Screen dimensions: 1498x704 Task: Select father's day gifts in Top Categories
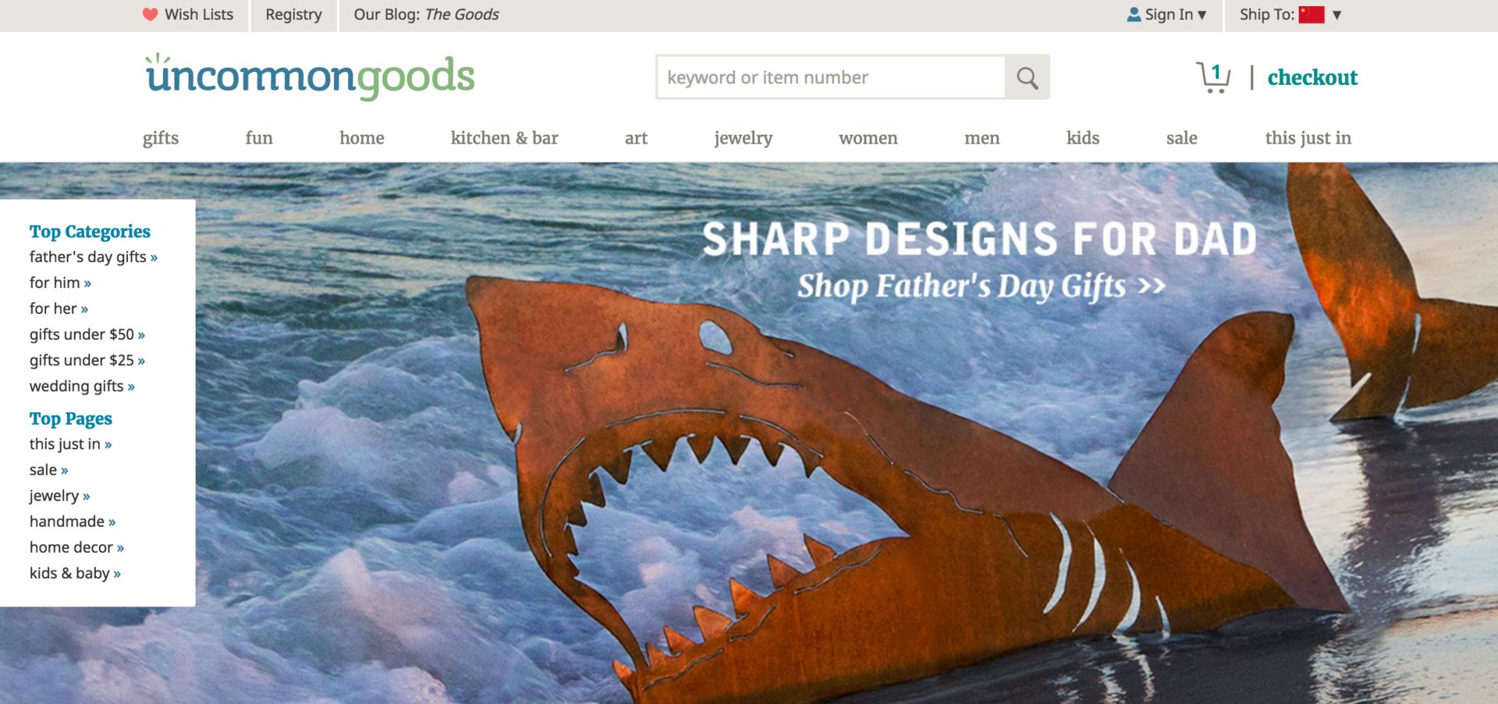tap(94, 257)
